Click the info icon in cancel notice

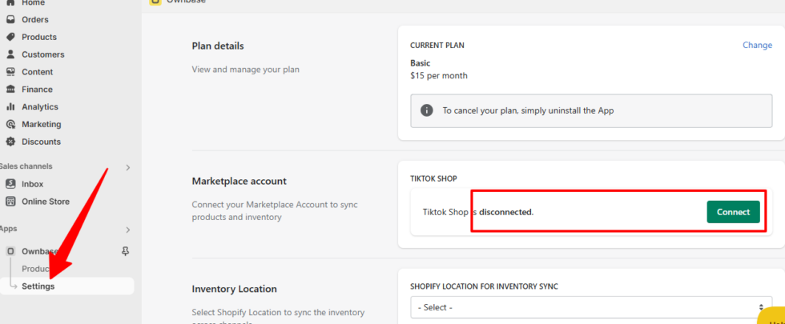427,110
